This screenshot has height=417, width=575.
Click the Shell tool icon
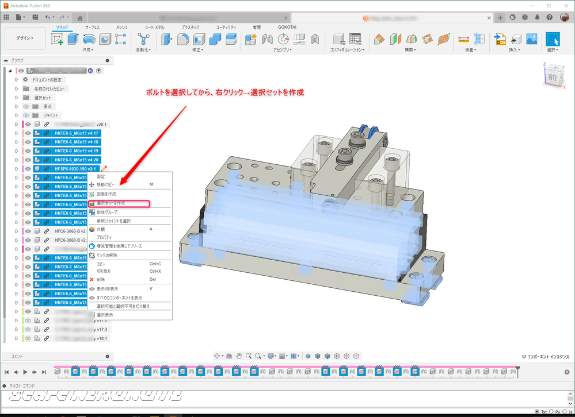[199, 39]
